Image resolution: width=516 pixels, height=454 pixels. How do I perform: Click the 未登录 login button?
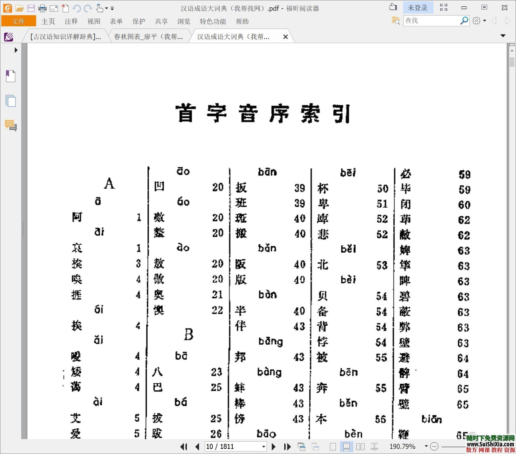tap(419, 7)
